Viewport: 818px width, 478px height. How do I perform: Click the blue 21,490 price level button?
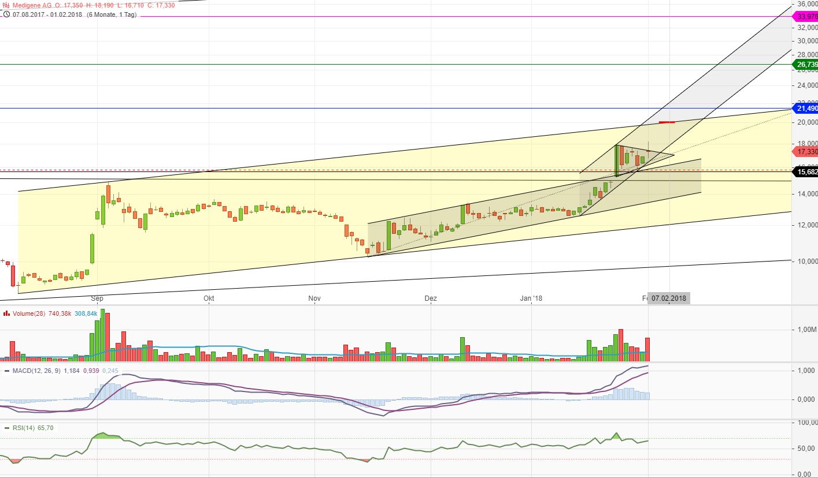coord(805,109)
